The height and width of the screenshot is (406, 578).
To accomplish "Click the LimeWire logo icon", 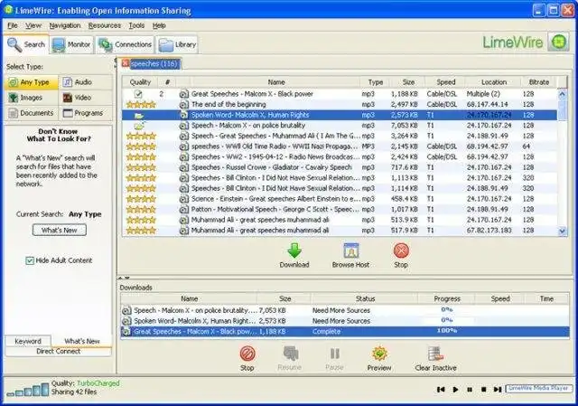I will pos(559,42).
